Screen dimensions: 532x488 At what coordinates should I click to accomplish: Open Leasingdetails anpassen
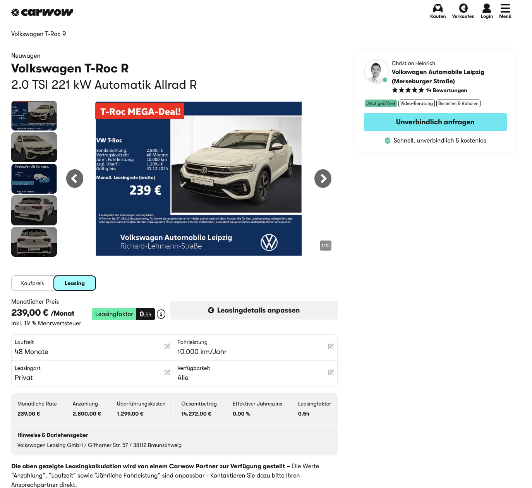coord(254,310)
